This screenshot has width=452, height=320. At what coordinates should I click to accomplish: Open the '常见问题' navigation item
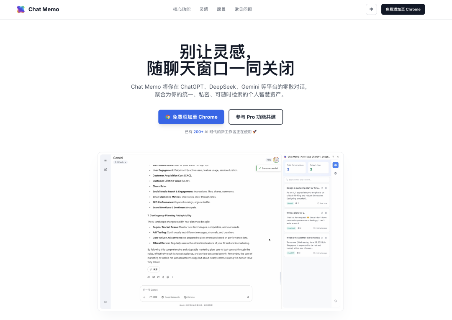[x=243, y=9]
